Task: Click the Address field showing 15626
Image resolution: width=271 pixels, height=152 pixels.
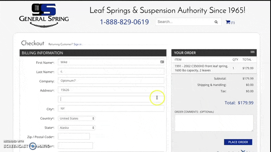Action: click(x=111, y=90)
